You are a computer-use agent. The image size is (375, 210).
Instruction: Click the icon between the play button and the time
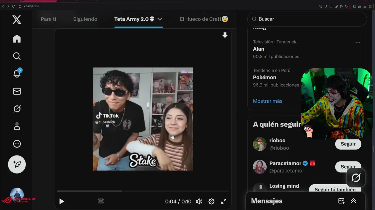point(101,201)
